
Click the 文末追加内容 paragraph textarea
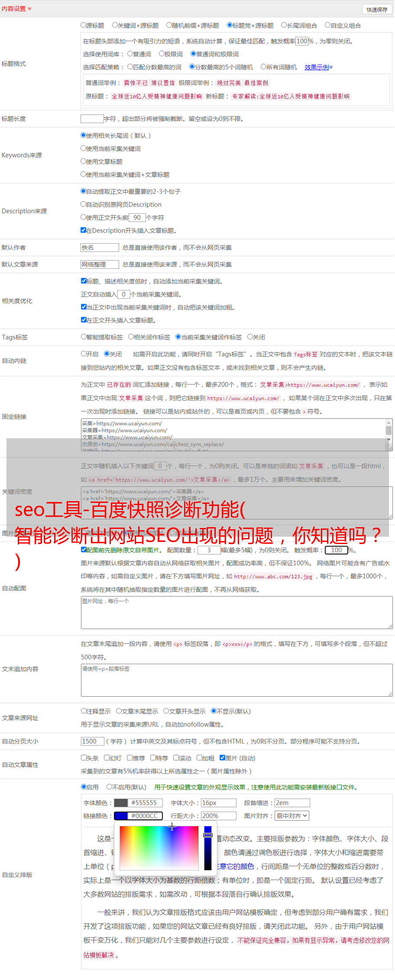pos(237,680)
